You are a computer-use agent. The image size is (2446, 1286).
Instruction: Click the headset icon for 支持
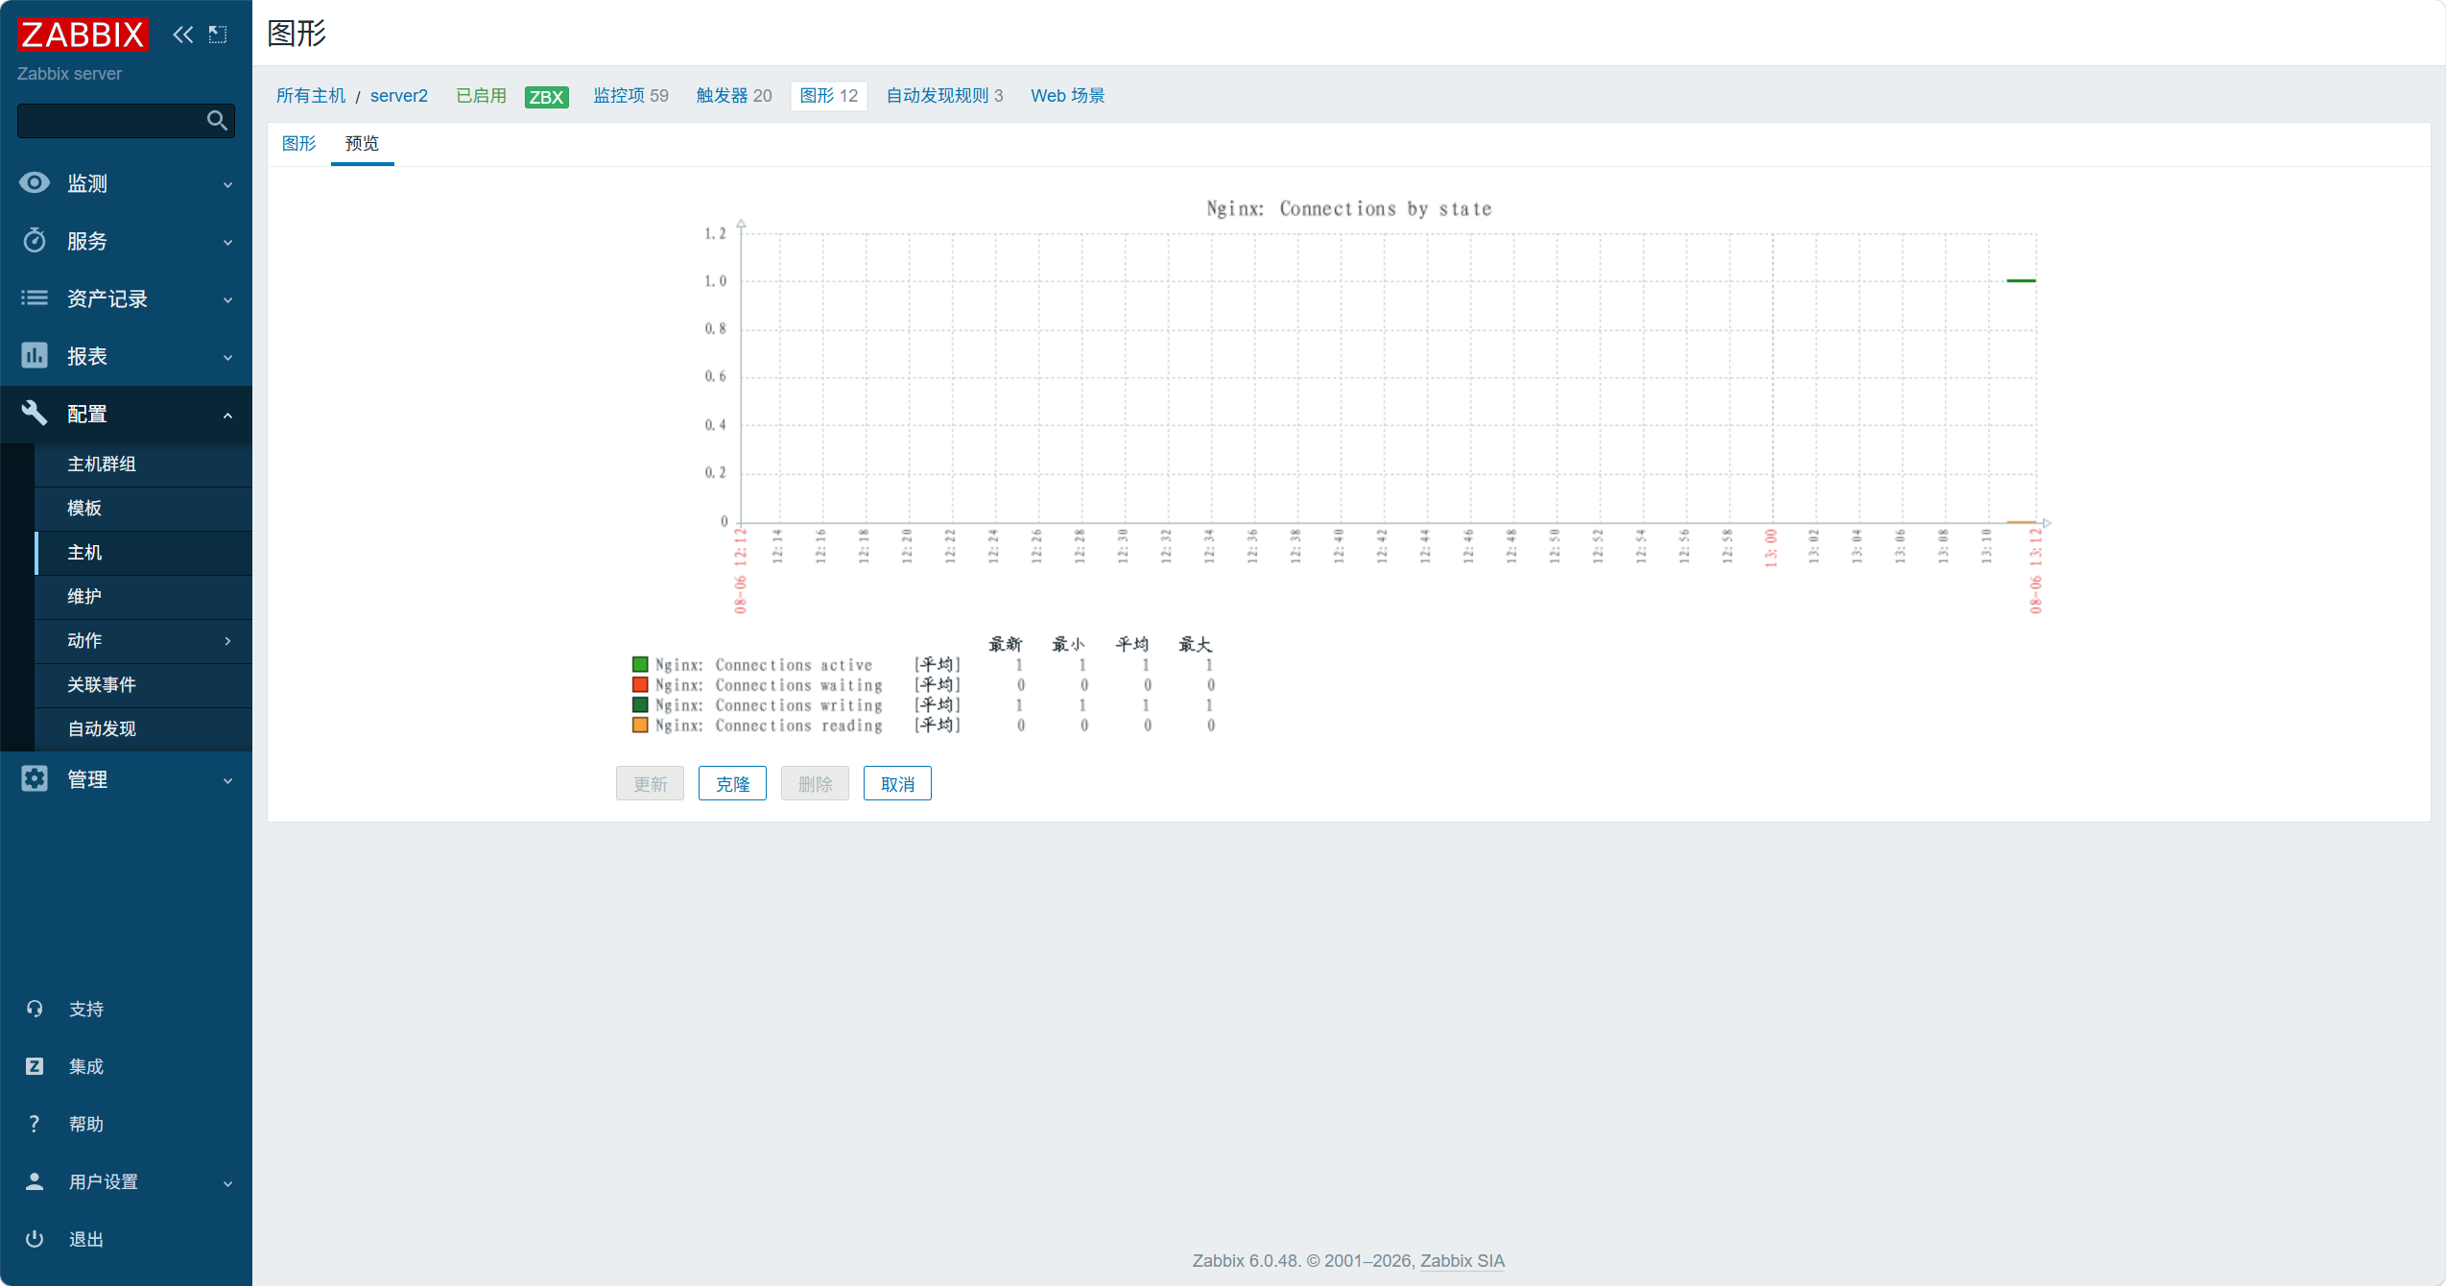[35, 1009]
